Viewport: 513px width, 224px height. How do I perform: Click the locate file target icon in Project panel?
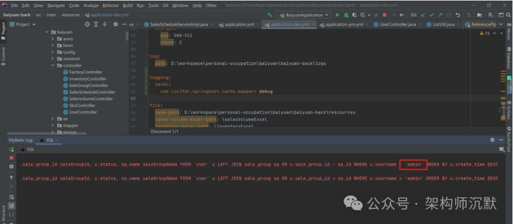[88, 24]
